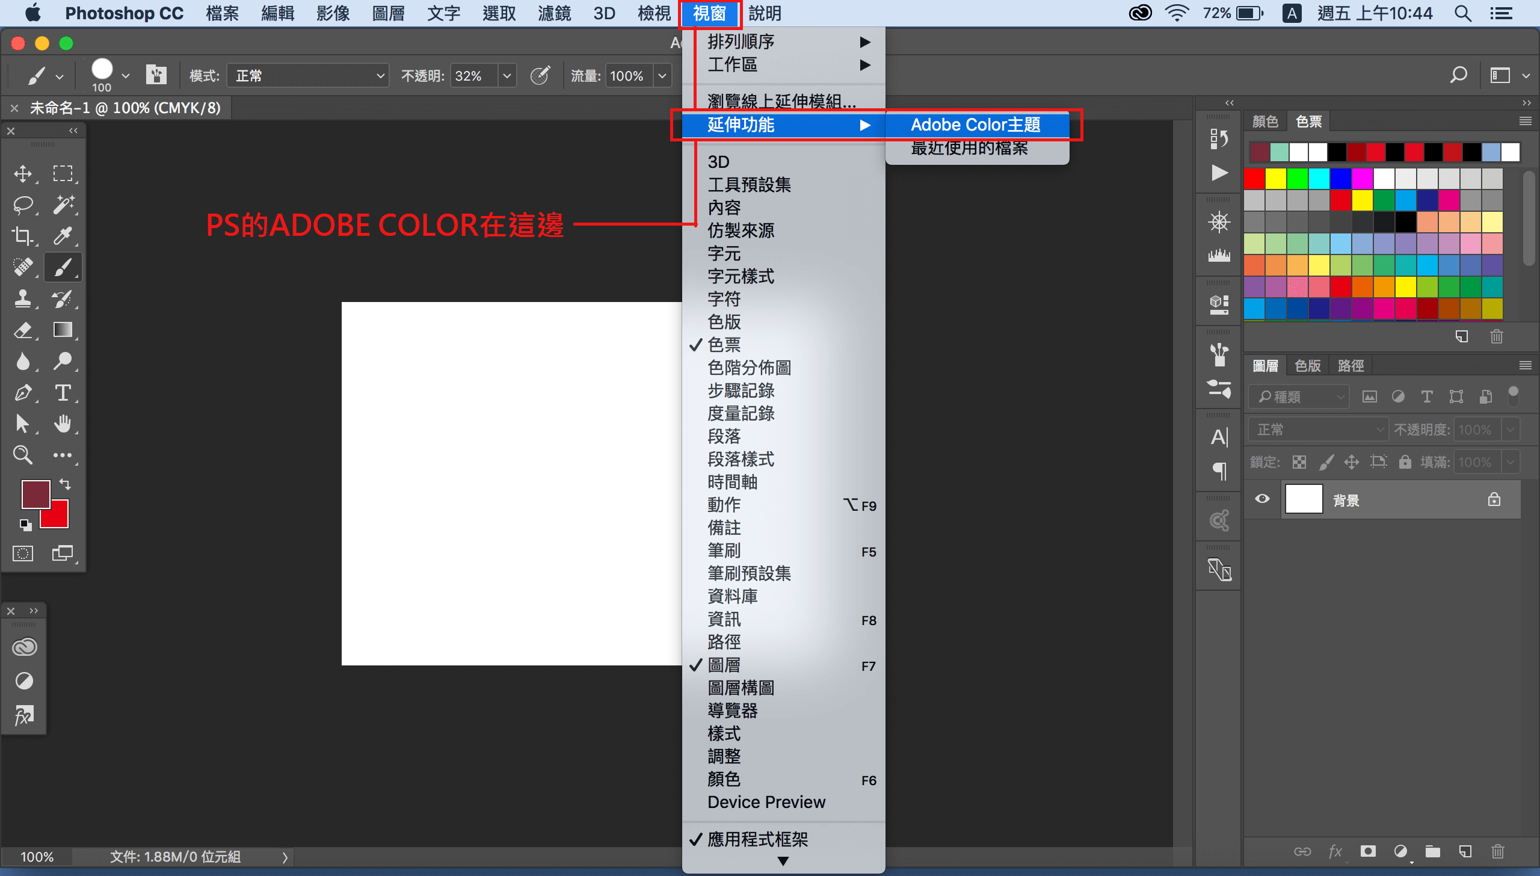Select the Move tool
This screenshot has height=876, width=1540.
(23, 174)
